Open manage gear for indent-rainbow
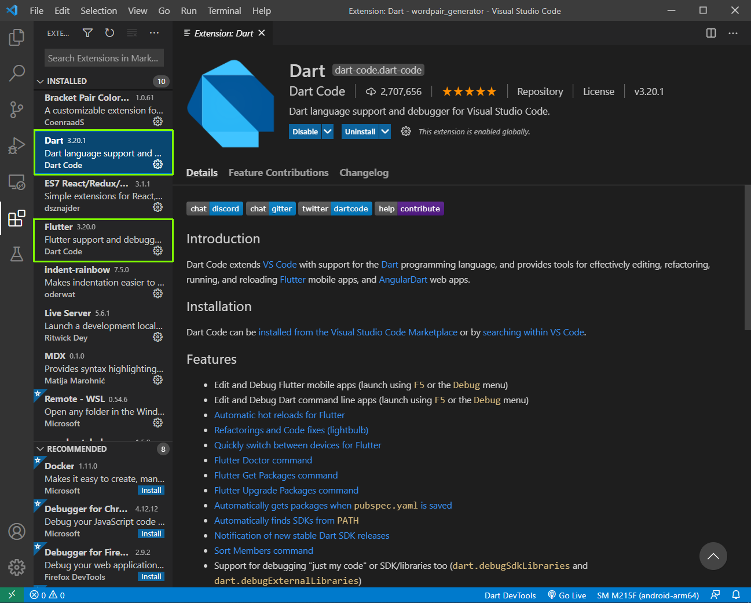751x603 pixels. 157,294
